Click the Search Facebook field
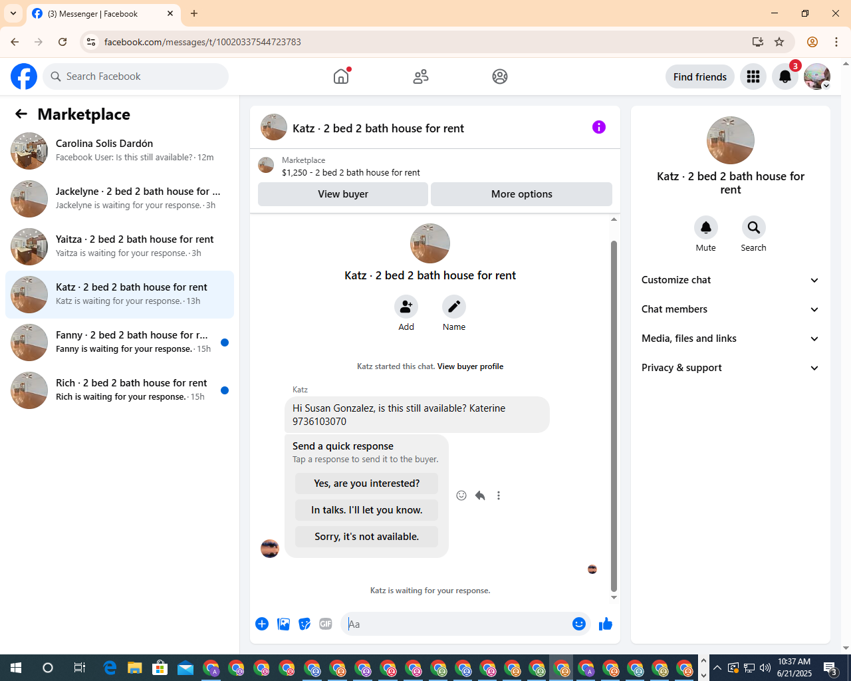The image size is (851, 681). coord(136,76)
